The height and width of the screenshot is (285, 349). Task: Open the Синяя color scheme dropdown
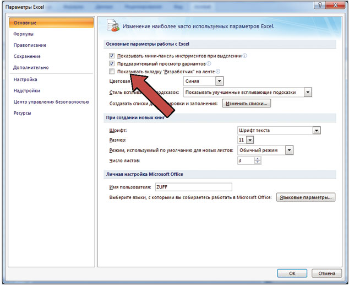point(219,81)
